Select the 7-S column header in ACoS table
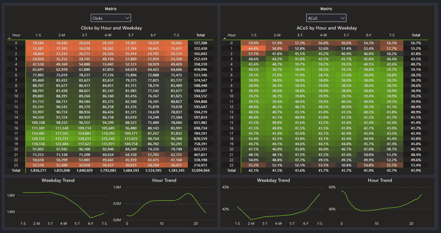 tap(392, 35)
